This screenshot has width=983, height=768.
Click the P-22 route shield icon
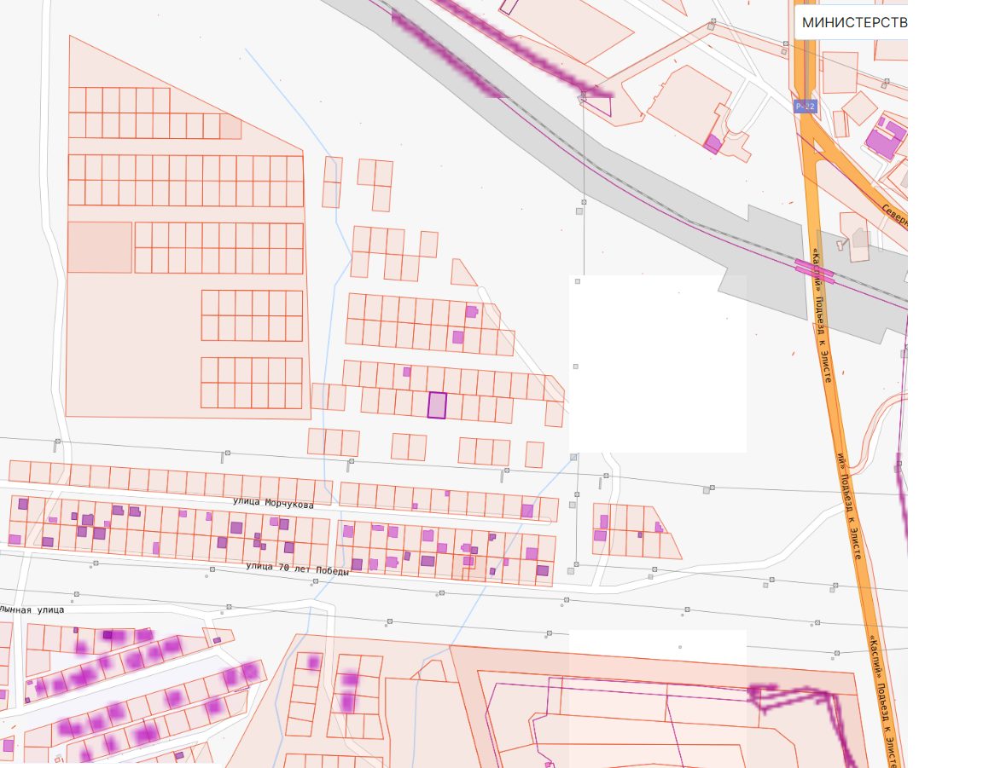pos(805,107)
